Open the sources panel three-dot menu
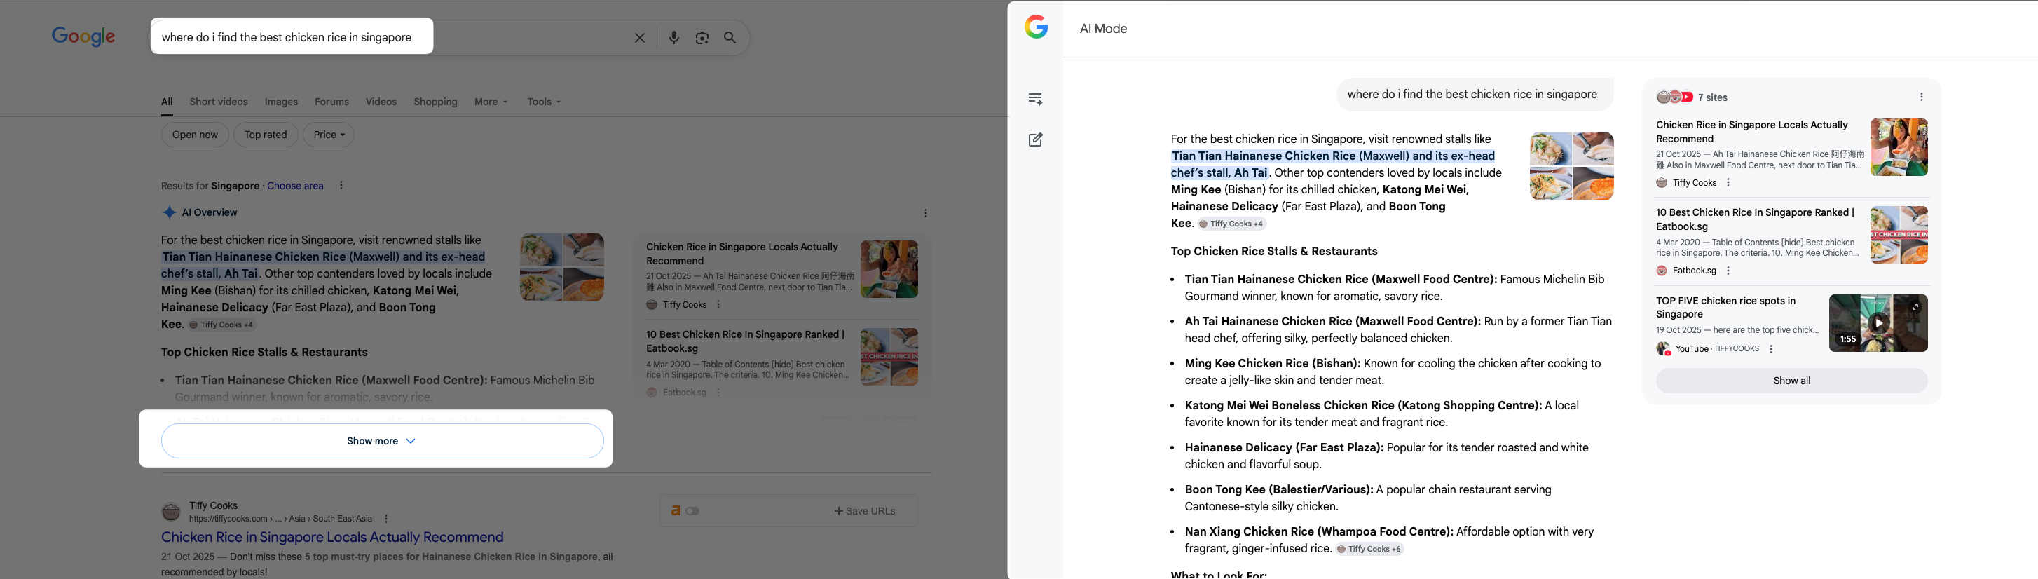The image size is (2038, 579). point(1922,97)
